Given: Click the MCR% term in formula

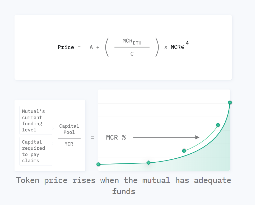Looking at the screenshot, I should (x=177, y=47).
